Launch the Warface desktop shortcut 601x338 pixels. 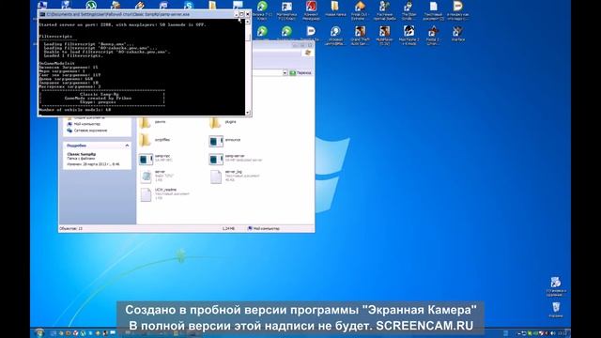click(457, 34)
